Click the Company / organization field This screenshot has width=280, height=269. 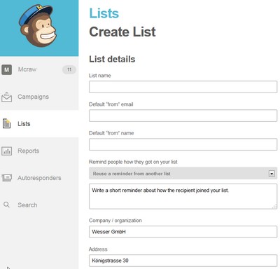click(x=183, y=232)
